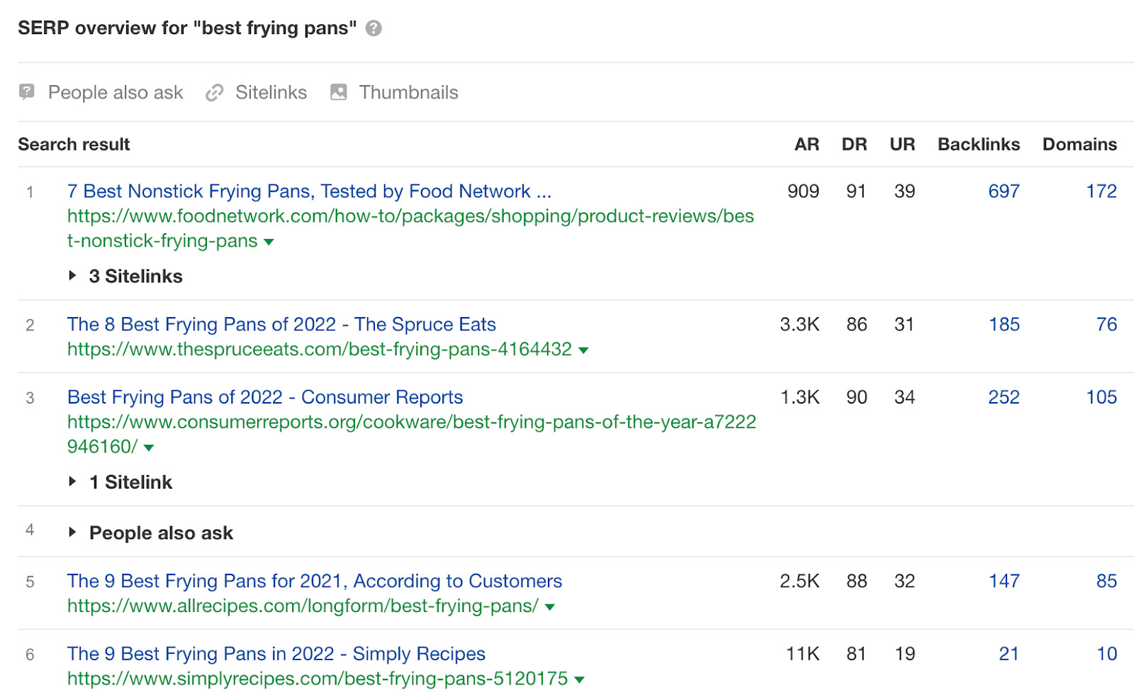Open dropdown next to consumerreports.org URL
Screen dimensions: 1134x700
149,448
